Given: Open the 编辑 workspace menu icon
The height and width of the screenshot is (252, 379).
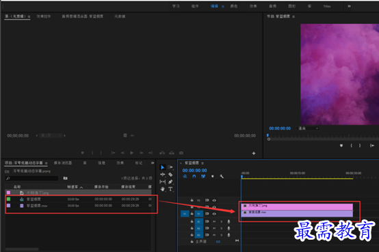Looking at the screenshot, I should pyautogui.click(x=223, y=7).
